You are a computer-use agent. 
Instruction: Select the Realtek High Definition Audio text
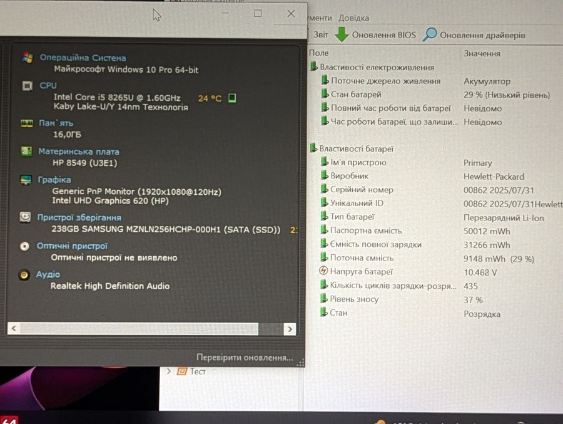pyautogui.click(x=110, y=286)
